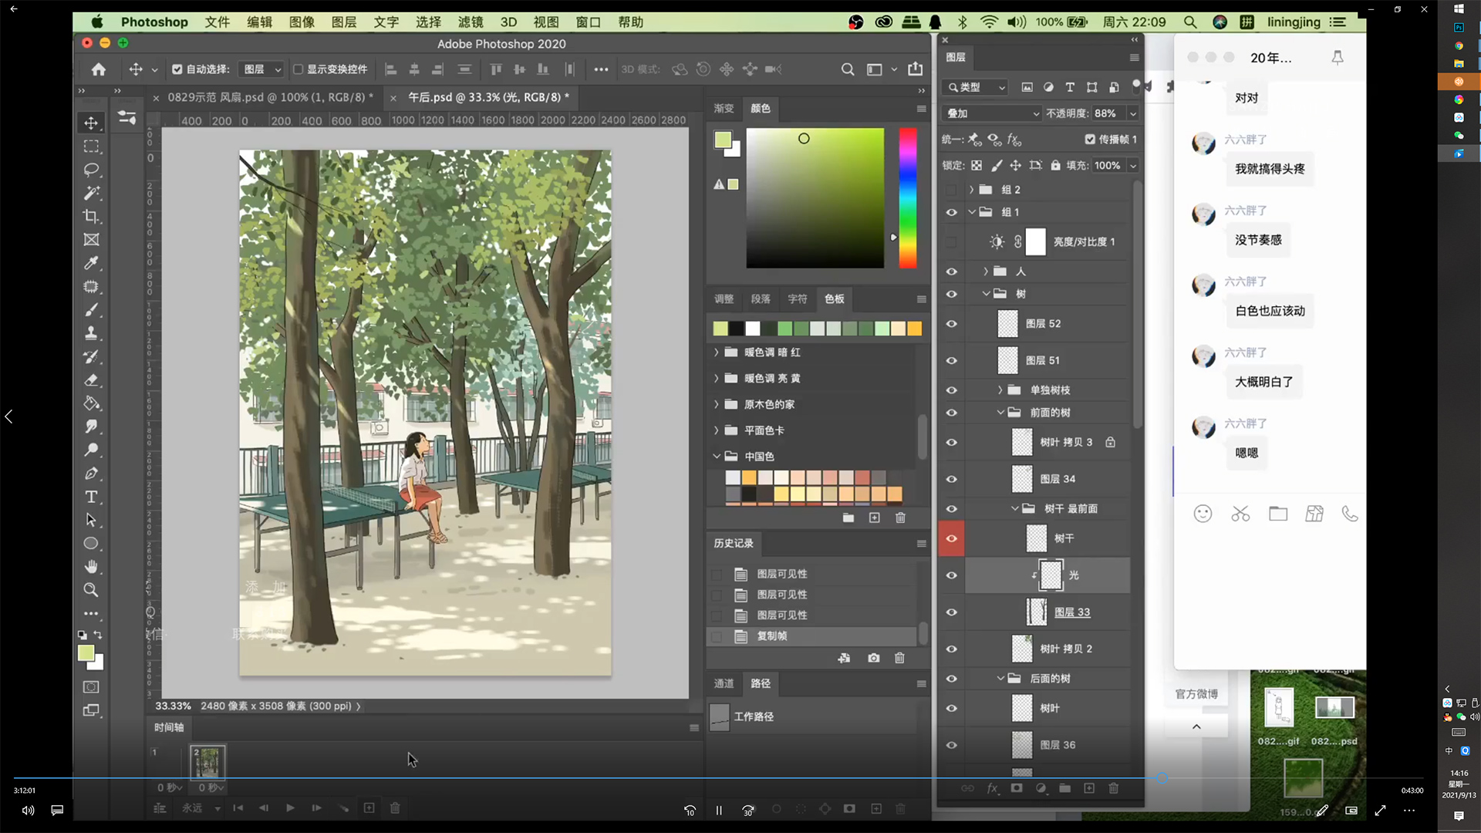Select the Rectangular Marquee tool
The height and width of the screenshot is (833, 1481).
tap(91, 147)
